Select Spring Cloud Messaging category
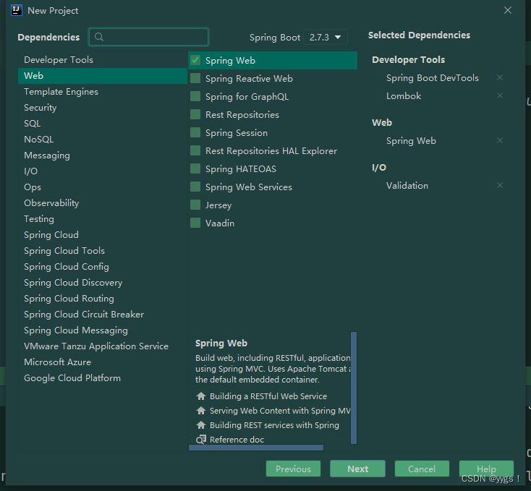This screenshot has width=531, height=491. click(103, 330)
